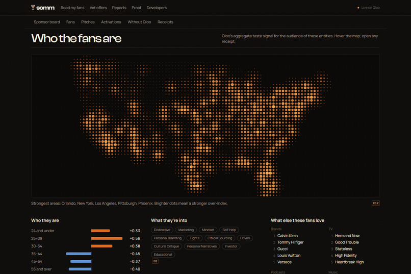
Task: Click the fan heat map of the US
Action: tap(205, 126)
